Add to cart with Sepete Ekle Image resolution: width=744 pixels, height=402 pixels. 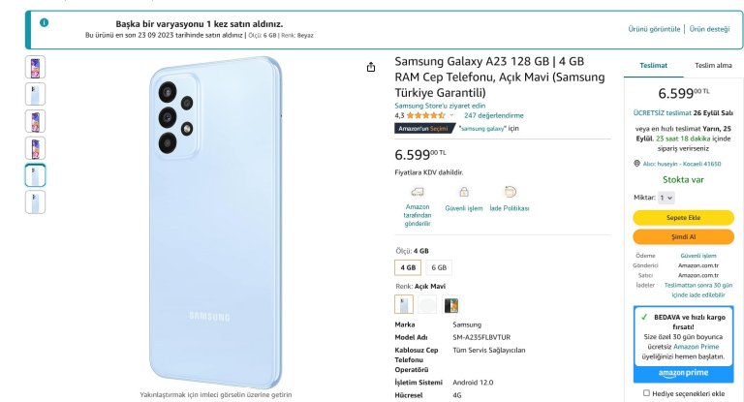683,217
